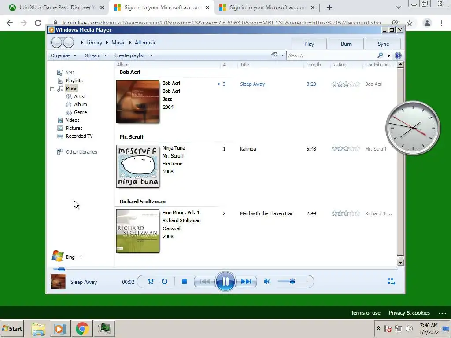Rate Sleep Away using its stars
451x338 pixels.
pyautogui.click(x=346, y=84)
